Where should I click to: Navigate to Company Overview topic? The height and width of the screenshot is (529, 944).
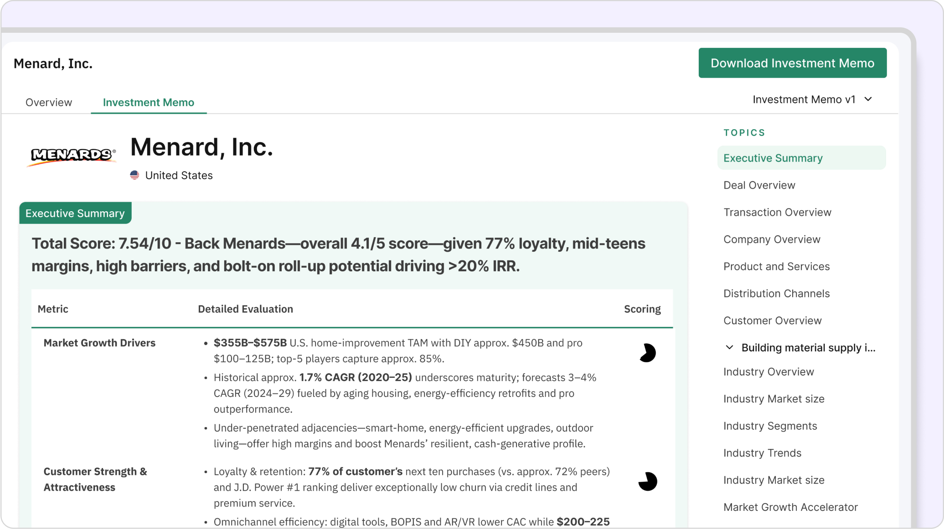(x=772, y=239)
